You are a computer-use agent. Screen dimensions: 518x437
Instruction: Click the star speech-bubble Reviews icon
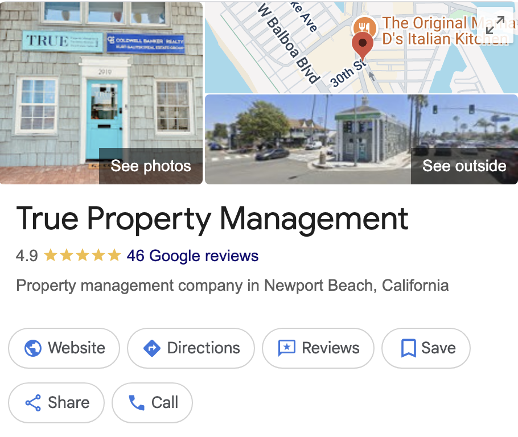tap(287, 348)
